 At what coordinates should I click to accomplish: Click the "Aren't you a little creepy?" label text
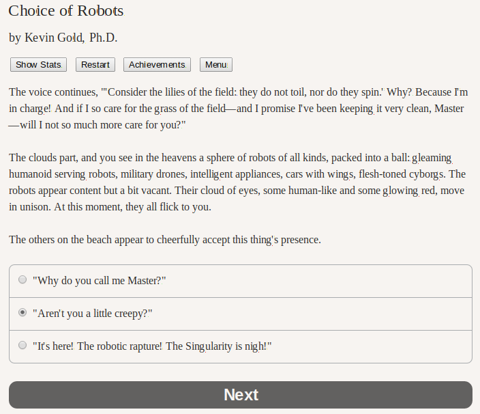point(92,313)
